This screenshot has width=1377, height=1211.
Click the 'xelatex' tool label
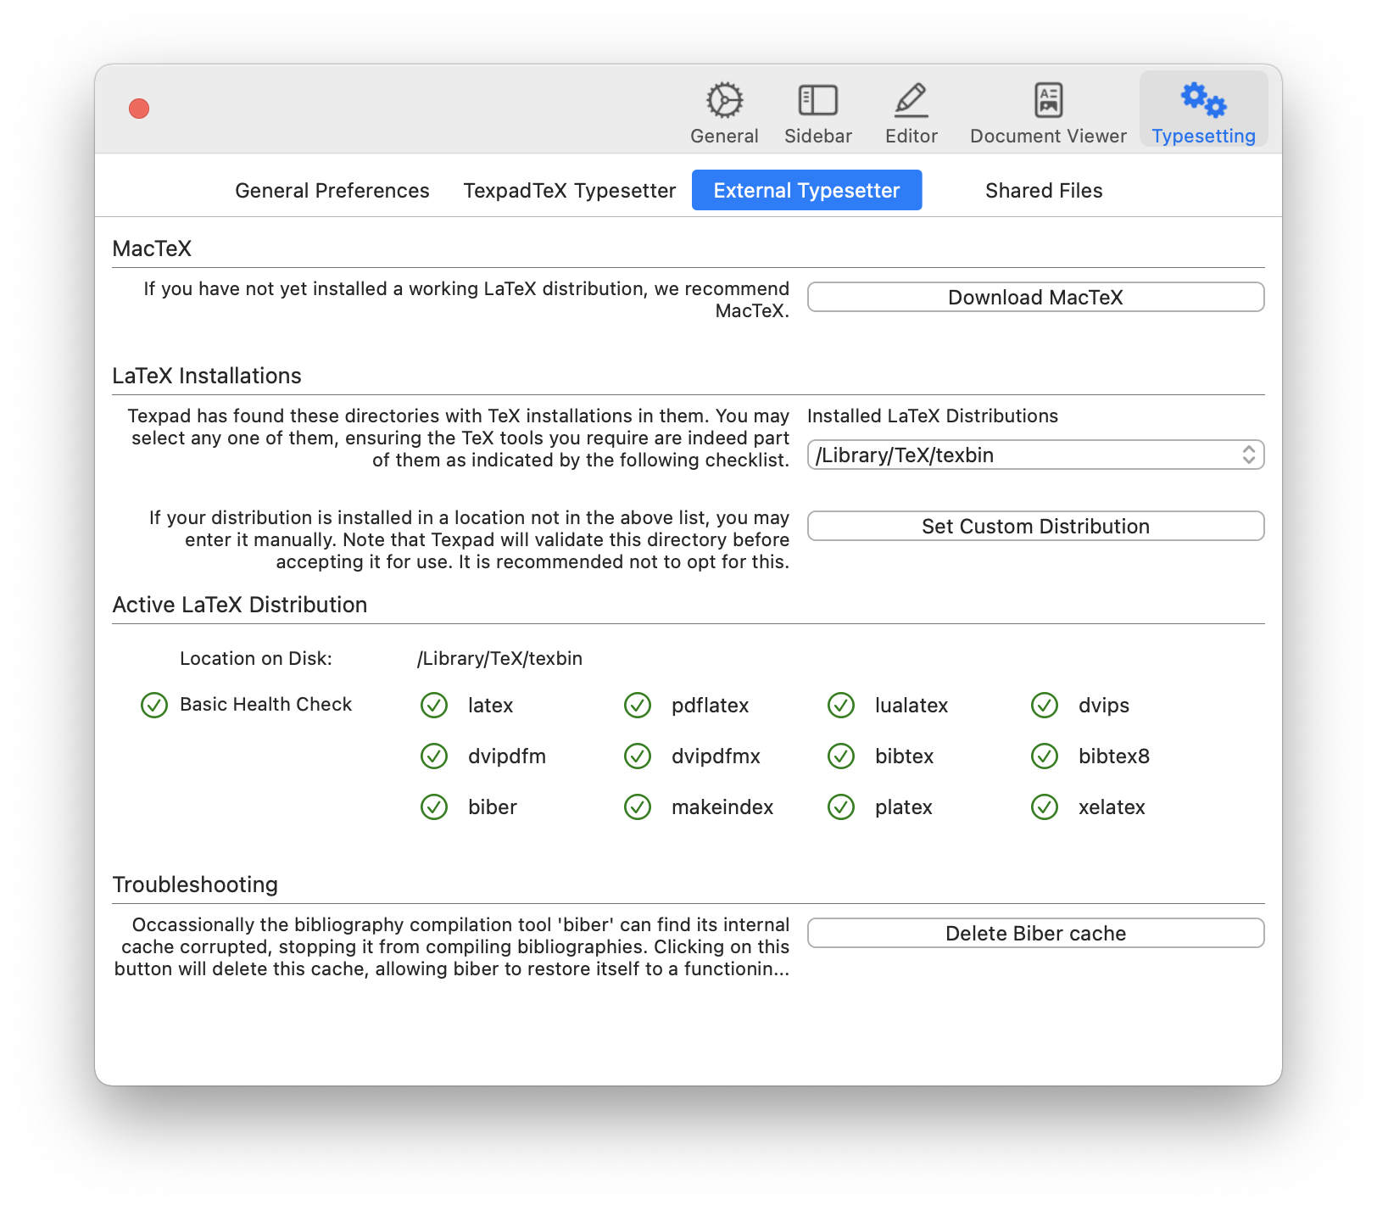click(1112, 807)
